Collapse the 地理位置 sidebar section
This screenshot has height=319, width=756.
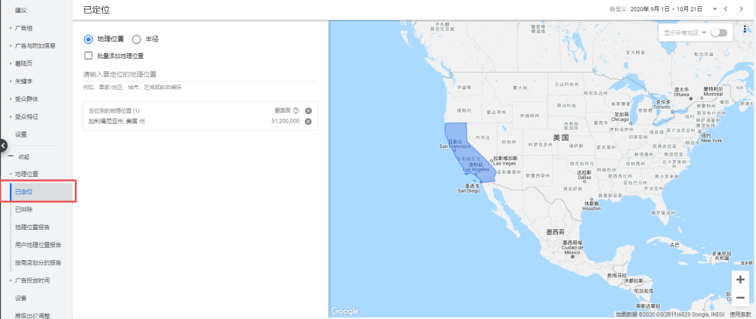pos(11,174)
